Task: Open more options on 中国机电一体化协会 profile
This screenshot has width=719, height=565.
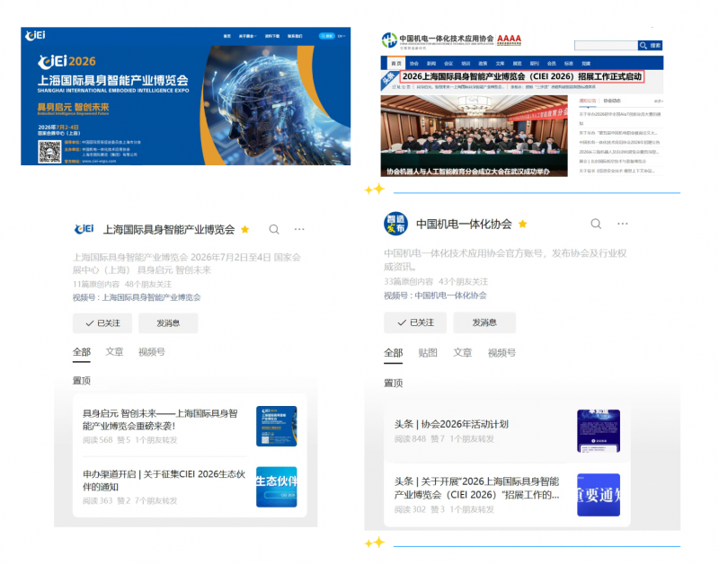Action: [x=623, y=224]
